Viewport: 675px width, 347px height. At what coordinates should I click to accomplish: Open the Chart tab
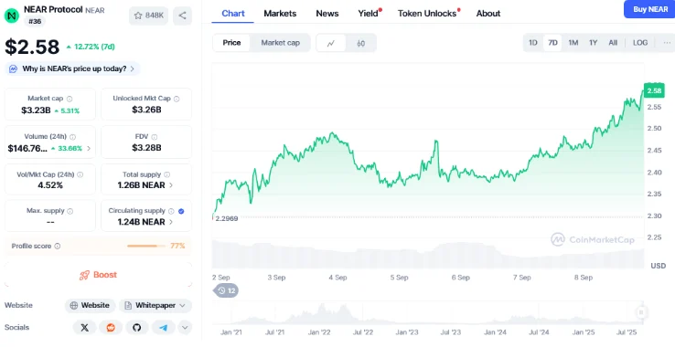(x=233, y=14)
